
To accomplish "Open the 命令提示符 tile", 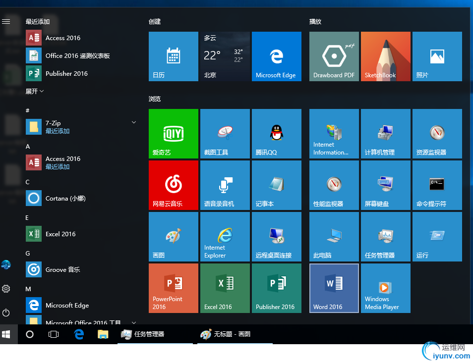I will (437, 185).
